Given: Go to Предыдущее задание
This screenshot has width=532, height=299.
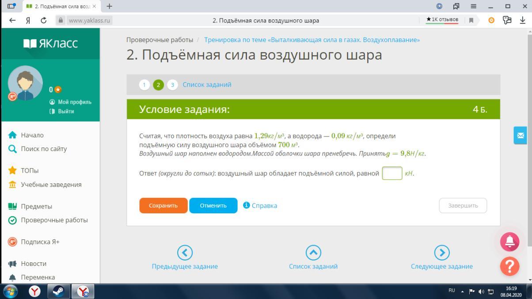Looking at the screenshot, I should 185,266.
